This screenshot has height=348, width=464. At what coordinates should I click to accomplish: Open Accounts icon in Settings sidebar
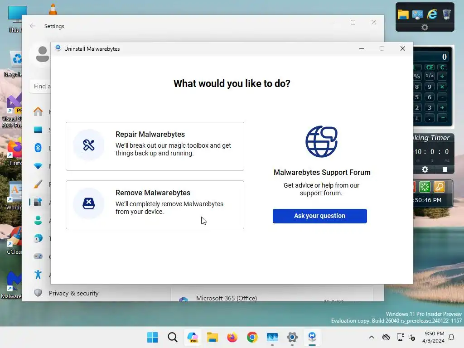[38, 220]
